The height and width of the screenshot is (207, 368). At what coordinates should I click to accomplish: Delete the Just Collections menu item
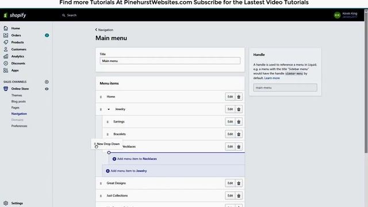point(239,195)
